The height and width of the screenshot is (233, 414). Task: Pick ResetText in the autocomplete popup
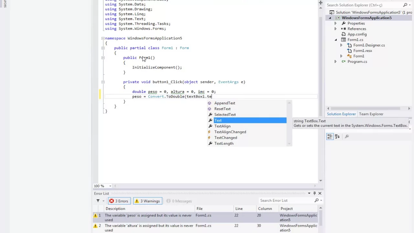(222, 109)
